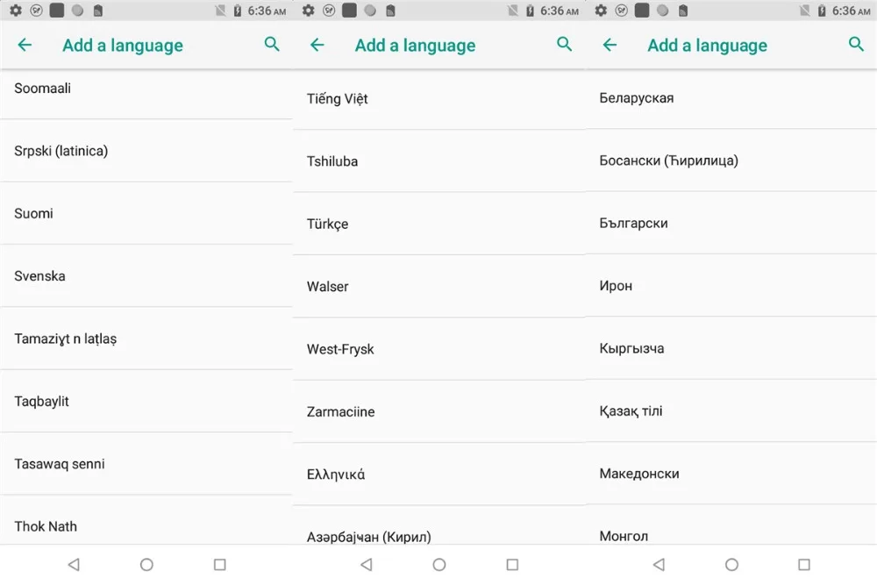Select Български language
Image resolution: width=877 pixels, height=585 pixels.
[731, 223]
